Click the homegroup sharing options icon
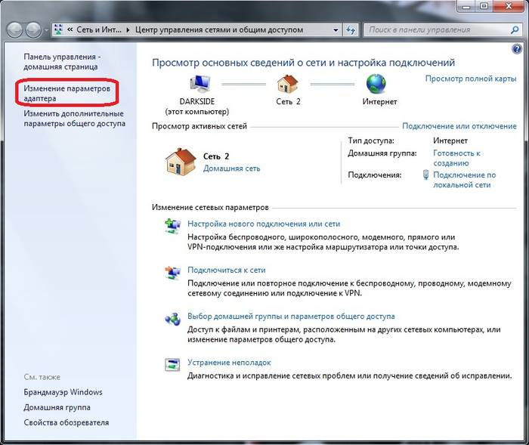529x445 pixels. [x=173, y=317]
